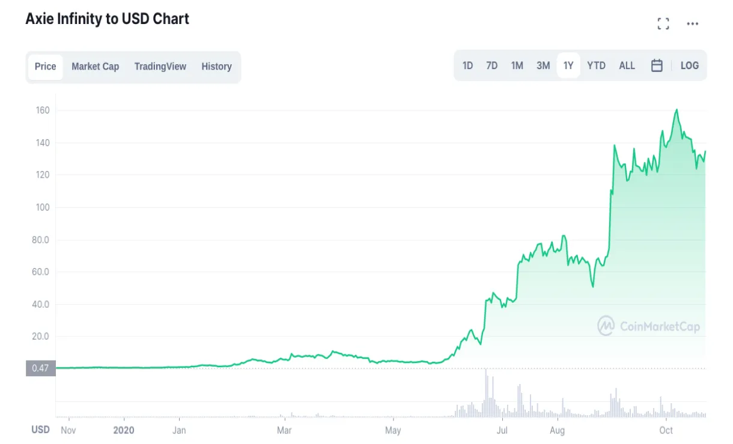Open the three-dot options menu
The height and width of the screenshot is (444, 733).
(x=693, y=23)
